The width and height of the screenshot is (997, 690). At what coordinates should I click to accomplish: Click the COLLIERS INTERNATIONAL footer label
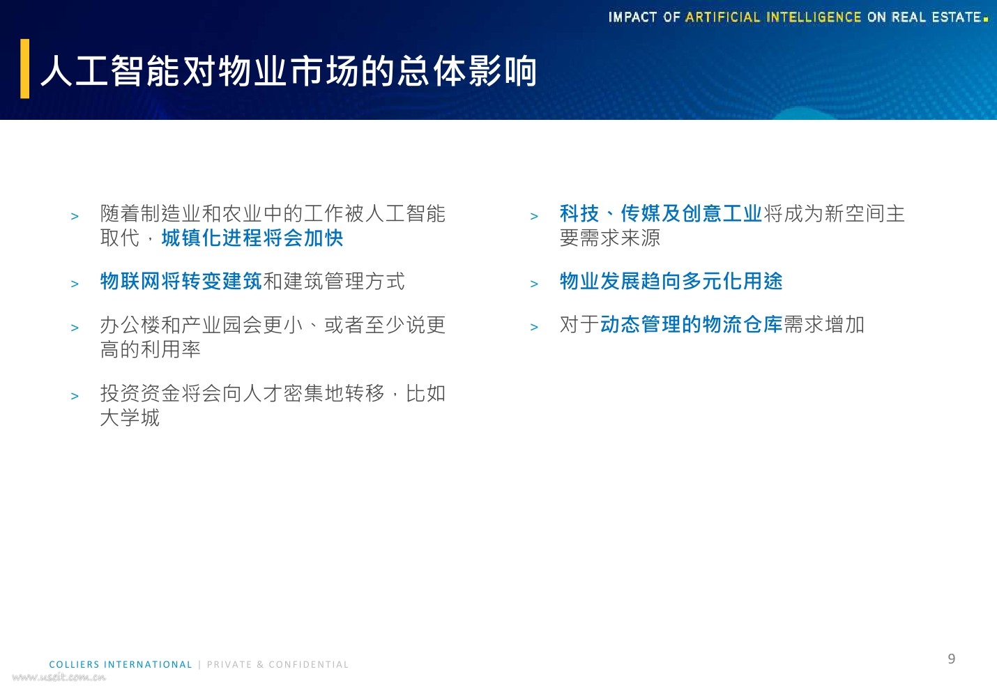tap(120, 664)
